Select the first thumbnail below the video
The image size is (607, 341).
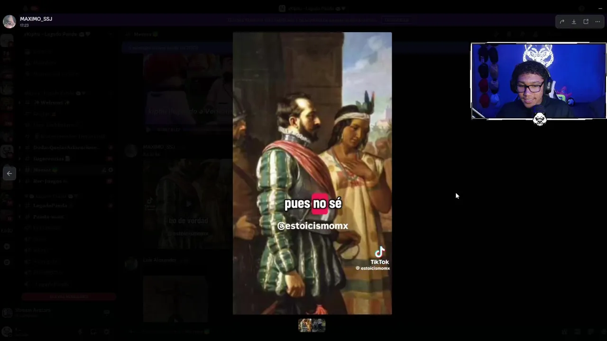coord(305,325)
